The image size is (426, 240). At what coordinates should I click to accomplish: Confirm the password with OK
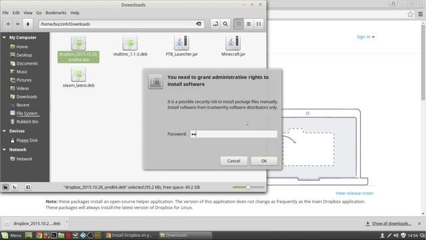[x=264, y=161]
